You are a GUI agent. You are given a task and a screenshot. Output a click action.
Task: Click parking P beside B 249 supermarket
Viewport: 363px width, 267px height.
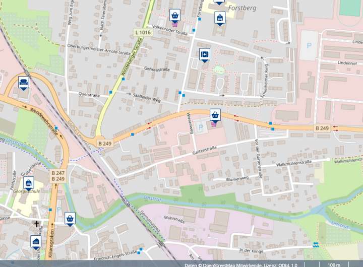(x=201, y=127)
